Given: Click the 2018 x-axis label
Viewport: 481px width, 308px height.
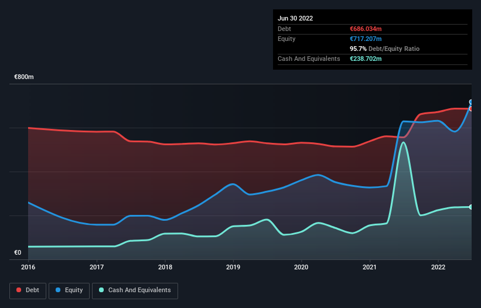Looking at the screenshot, I should (x=165, y=267).
